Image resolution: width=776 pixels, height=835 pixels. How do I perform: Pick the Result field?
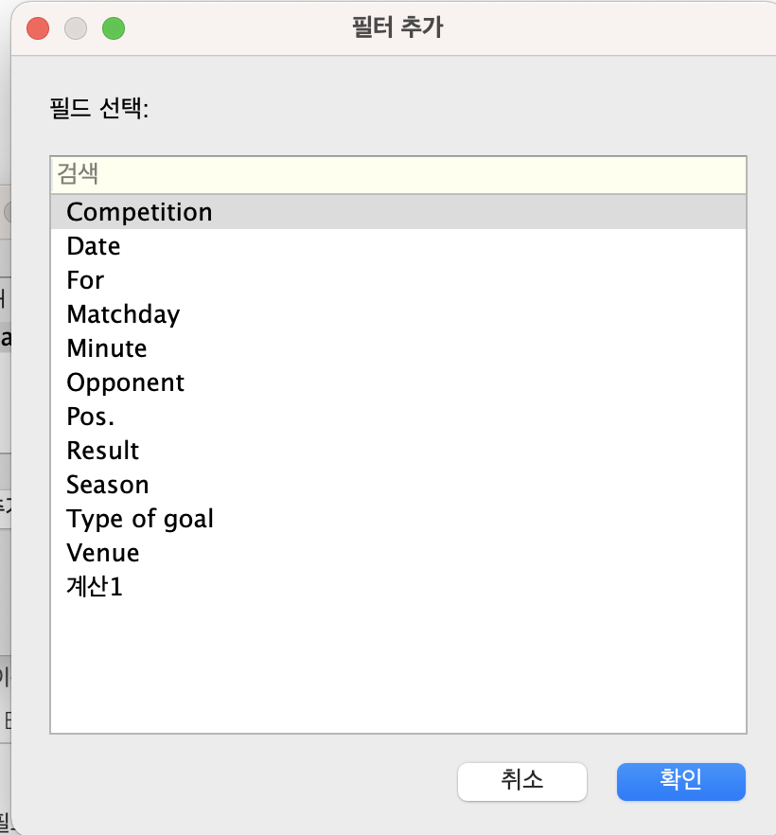click(x=103, y=451)
